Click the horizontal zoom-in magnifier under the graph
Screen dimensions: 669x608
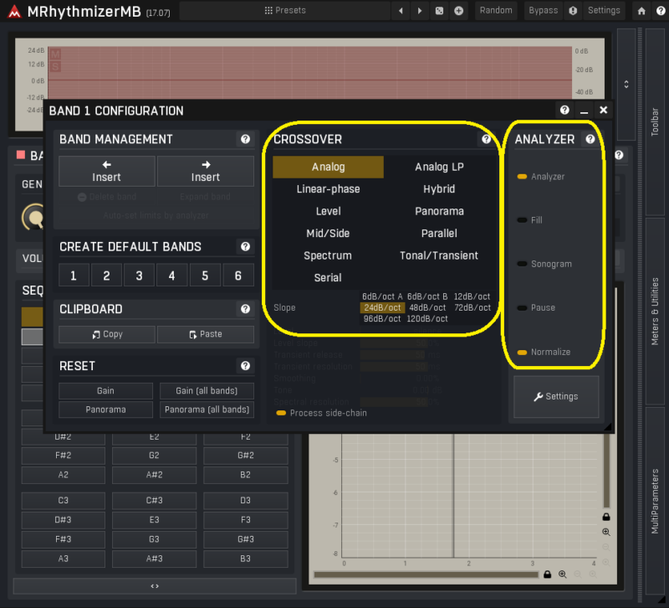pos(563,575)
